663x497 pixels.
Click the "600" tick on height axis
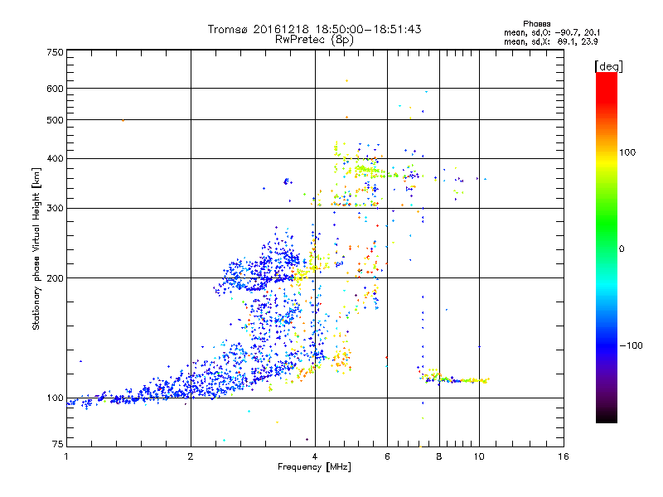[x=56, y=89]
